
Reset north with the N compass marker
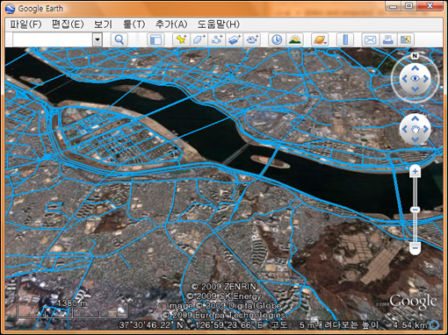coord(415,55)
